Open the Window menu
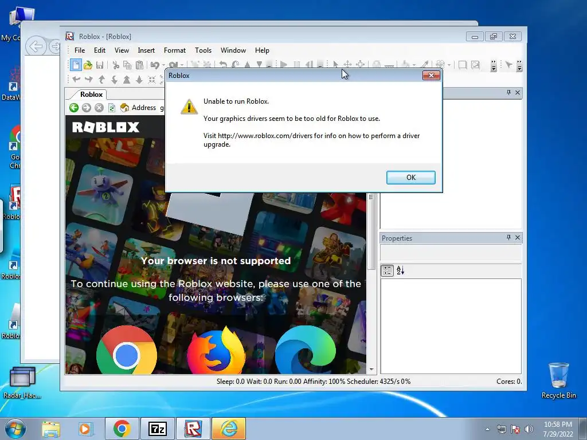This screenshot has height=440, width=587. (233, 50)
